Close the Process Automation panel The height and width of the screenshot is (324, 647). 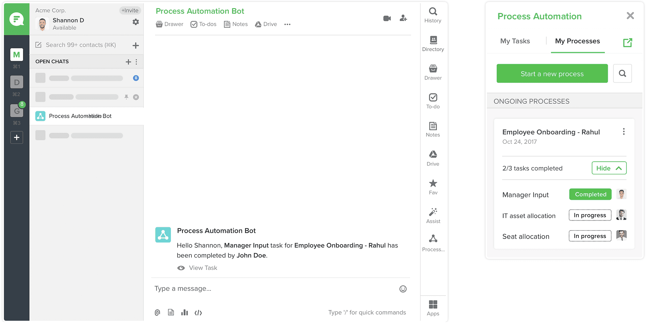630,16
